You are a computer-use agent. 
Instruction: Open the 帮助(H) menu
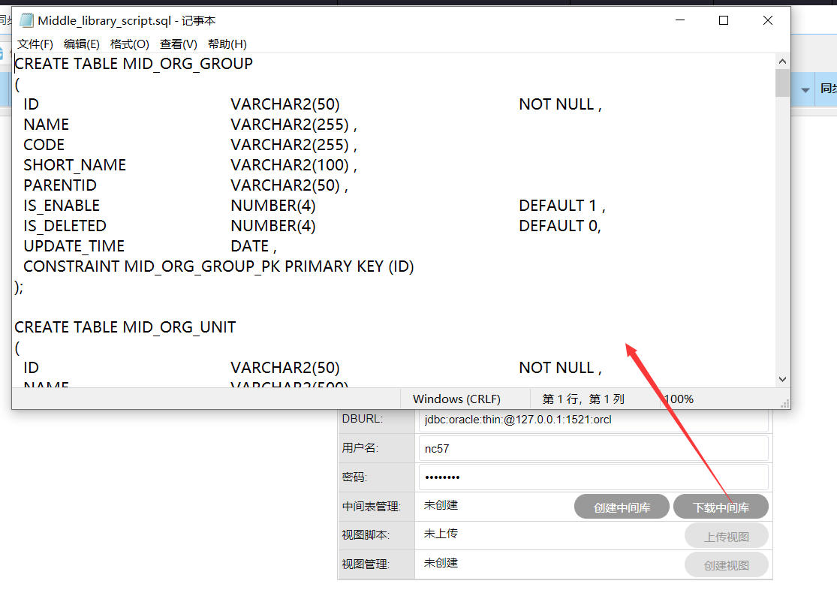[x=227, y=44]
